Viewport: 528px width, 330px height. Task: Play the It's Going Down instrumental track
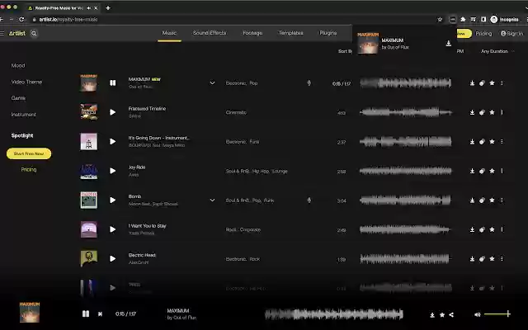tap(113, 141)
